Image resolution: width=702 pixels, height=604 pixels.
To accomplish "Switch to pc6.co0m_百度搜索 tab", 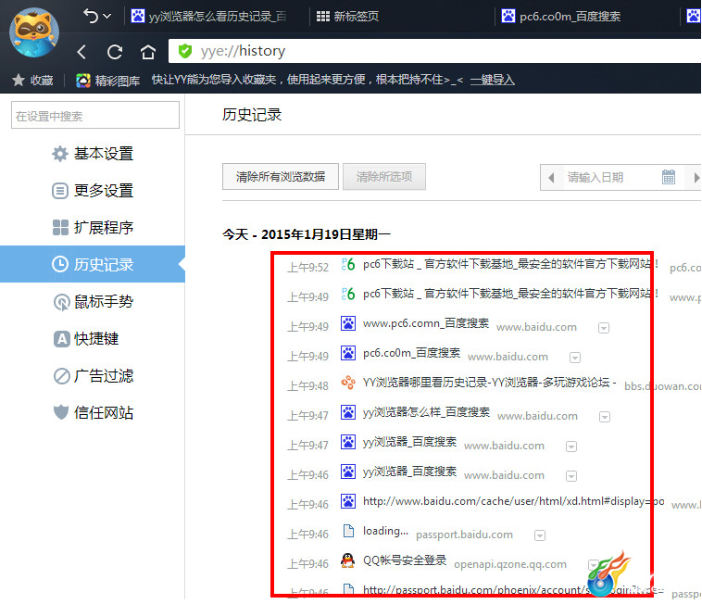I will point(561,17).
